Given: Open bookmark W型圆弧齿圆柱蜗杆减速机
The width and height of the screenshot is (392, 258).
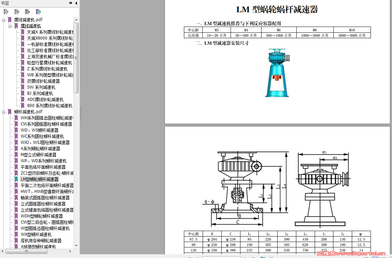Looking at the screenshot, I should coord(45,228).
